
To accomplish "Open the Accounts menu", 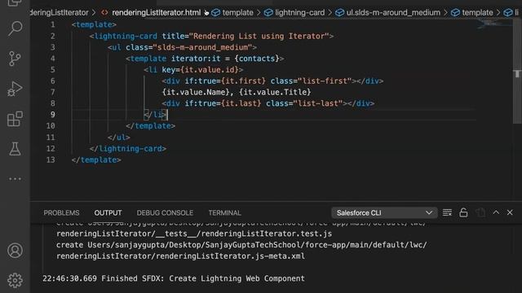I will [x=15, y=251].
